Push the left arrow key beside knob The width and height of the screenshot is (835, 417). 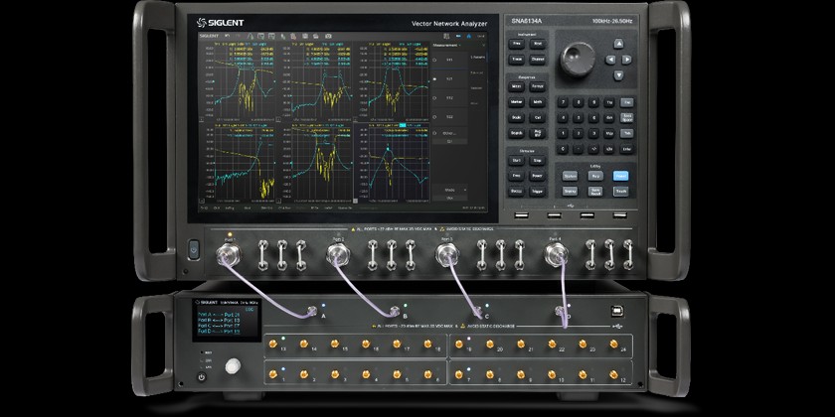610,60
